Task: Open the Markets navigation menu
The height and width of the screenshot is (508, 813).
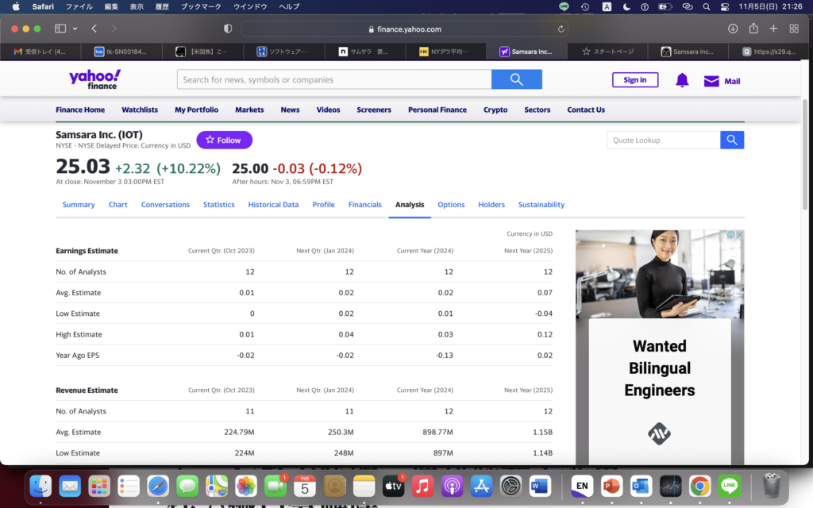Action: 249,110
